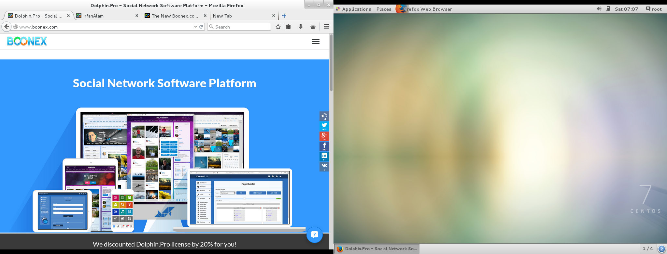Share the page on Twitter
Screen dimensions: 667x254
click(324, 126)
